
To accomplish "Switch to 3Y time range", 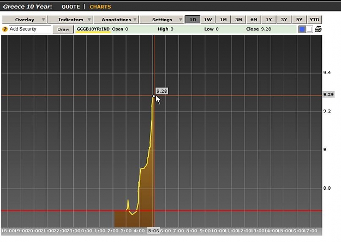I will [x=284, y=20].
